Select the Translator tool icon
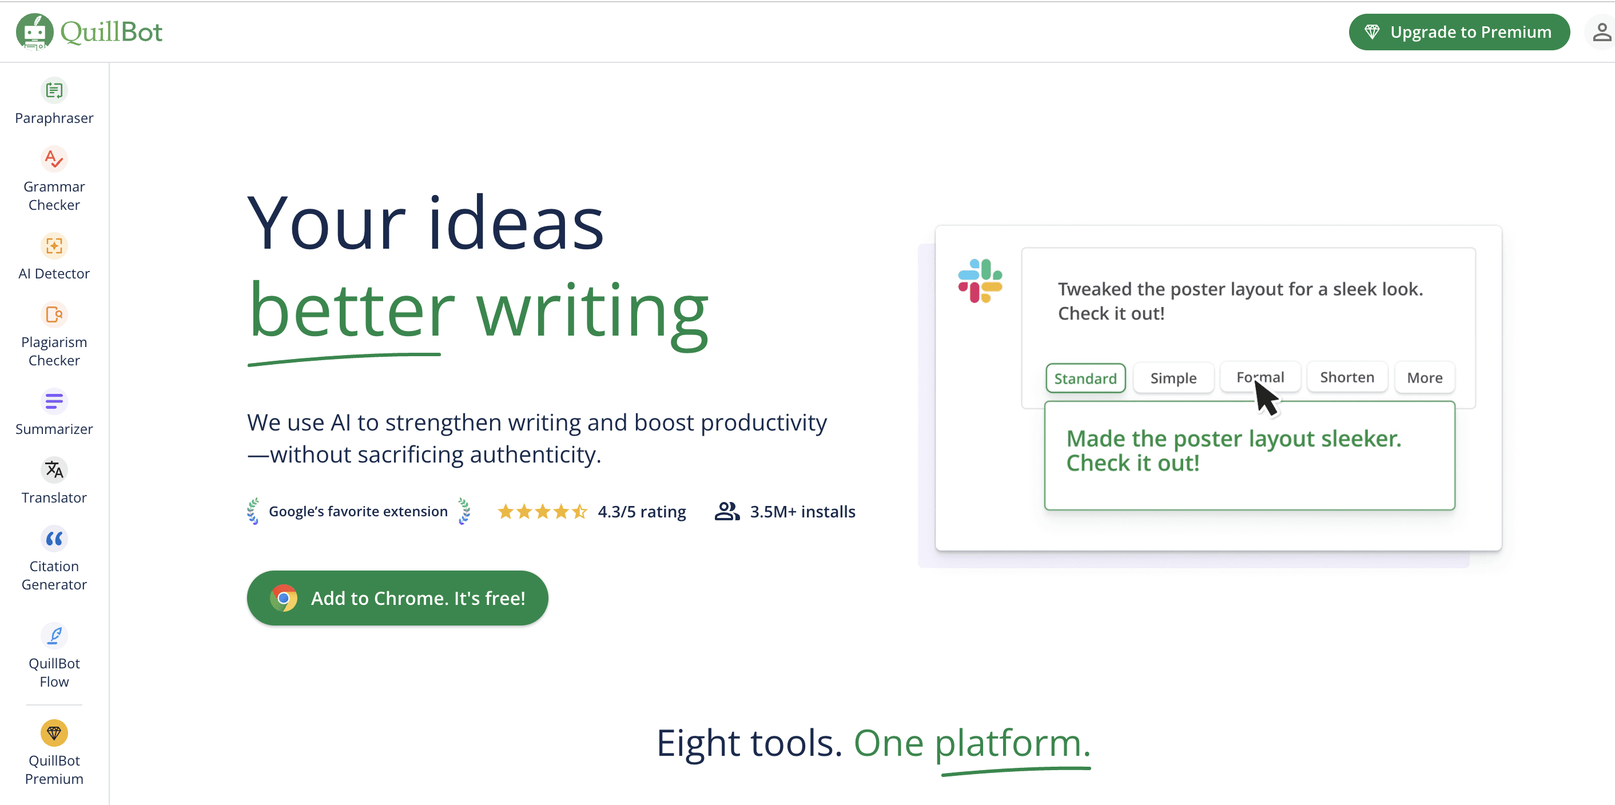The image size is (1615, 805). 54,469
